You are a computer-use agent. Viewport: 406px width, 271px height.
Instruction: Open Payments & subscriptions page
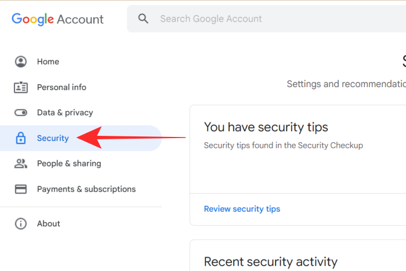(86, 189)
